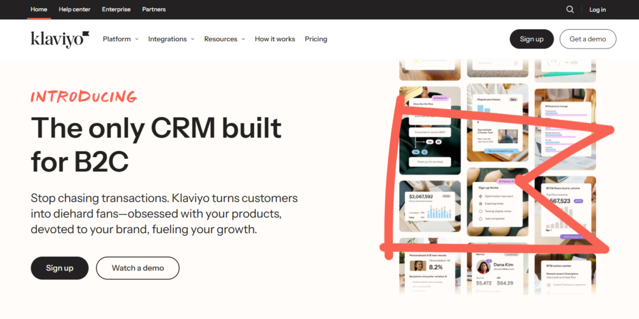
Task: Click the $5,472 revenue value
Action: pos(484,283)
